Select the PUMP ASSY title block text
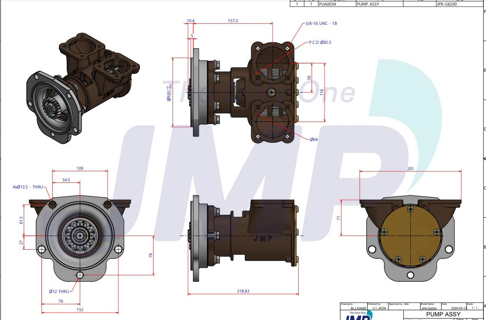 [443, 314]
